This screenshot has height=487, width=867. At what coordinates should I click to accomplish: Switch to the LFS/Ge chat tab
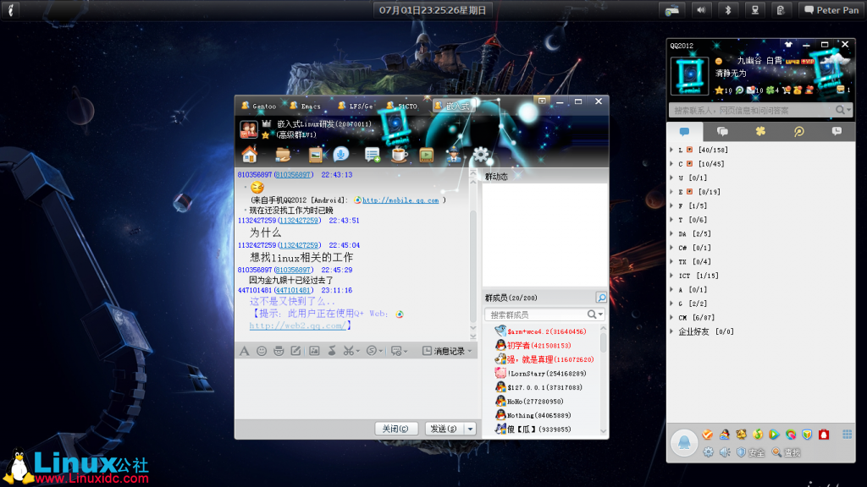[x=355, y=106]
